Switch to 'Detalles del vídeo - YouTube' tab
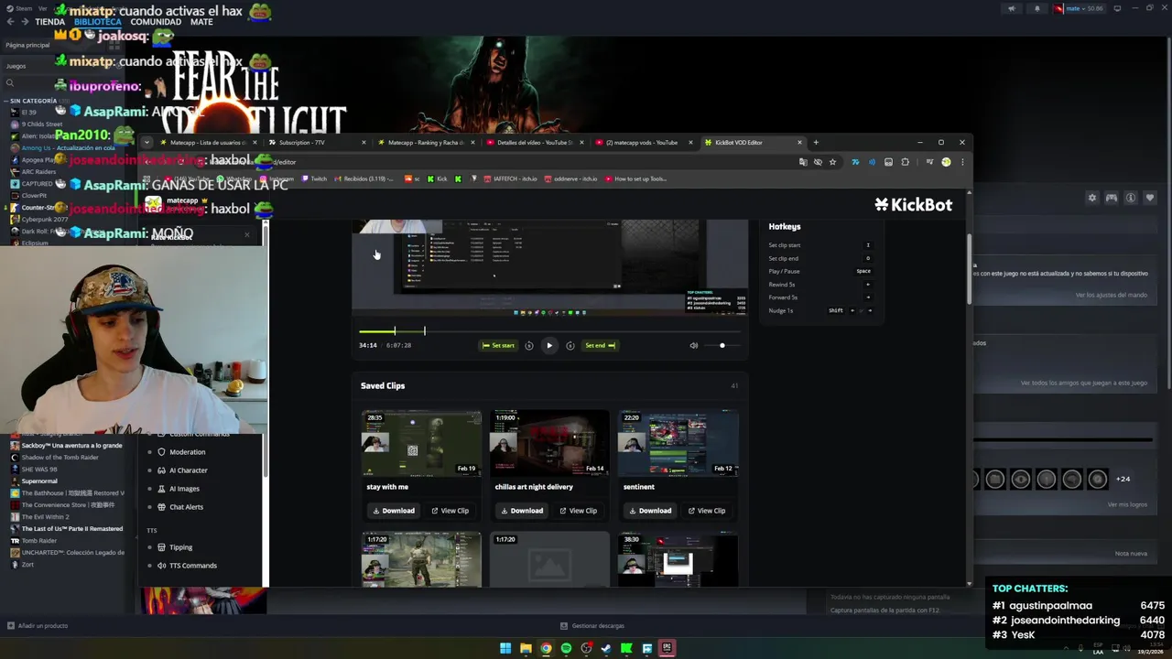Screen dimensions: 1172x659 point(535,143)
